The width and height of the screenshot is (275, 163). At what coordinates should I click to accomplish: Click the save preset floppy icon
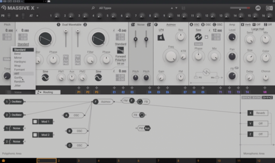(x=183, y=8)
